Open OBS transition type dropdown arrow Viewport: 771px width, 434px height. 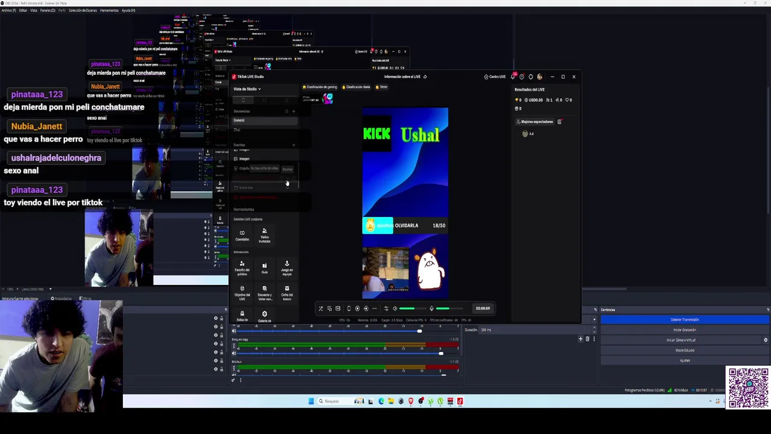595,320
